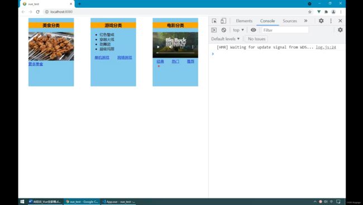363x205 pixels.
Task: Expand the Default levels dropdown
Action: 226,39
